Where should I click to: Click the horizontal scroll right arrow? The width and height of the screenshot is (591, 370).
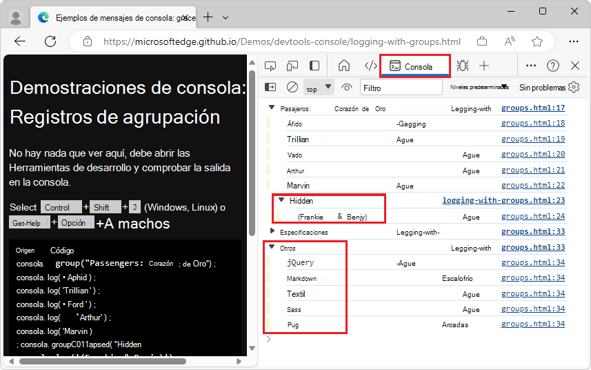[x=239, y=361]
